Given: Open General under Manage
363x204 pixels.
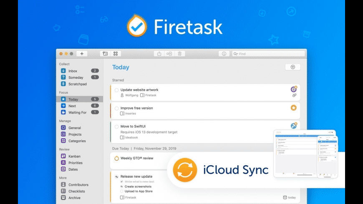Looking at the screenshot, I should coord(80,127).
